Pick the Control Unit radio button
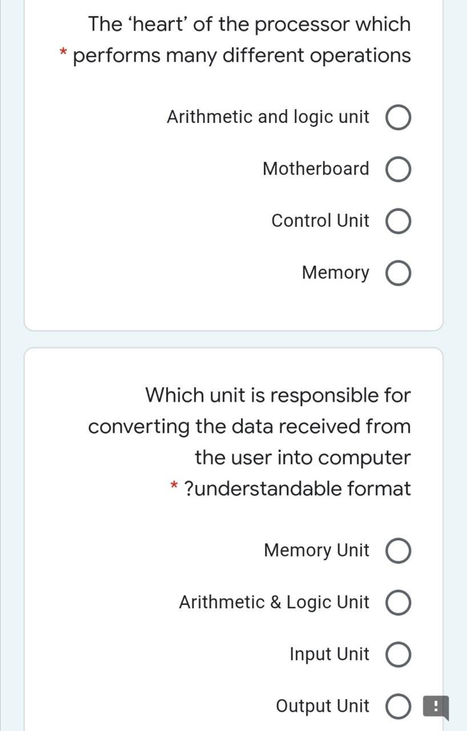Screen dimensions: 467x731 (x=399, y=222)
